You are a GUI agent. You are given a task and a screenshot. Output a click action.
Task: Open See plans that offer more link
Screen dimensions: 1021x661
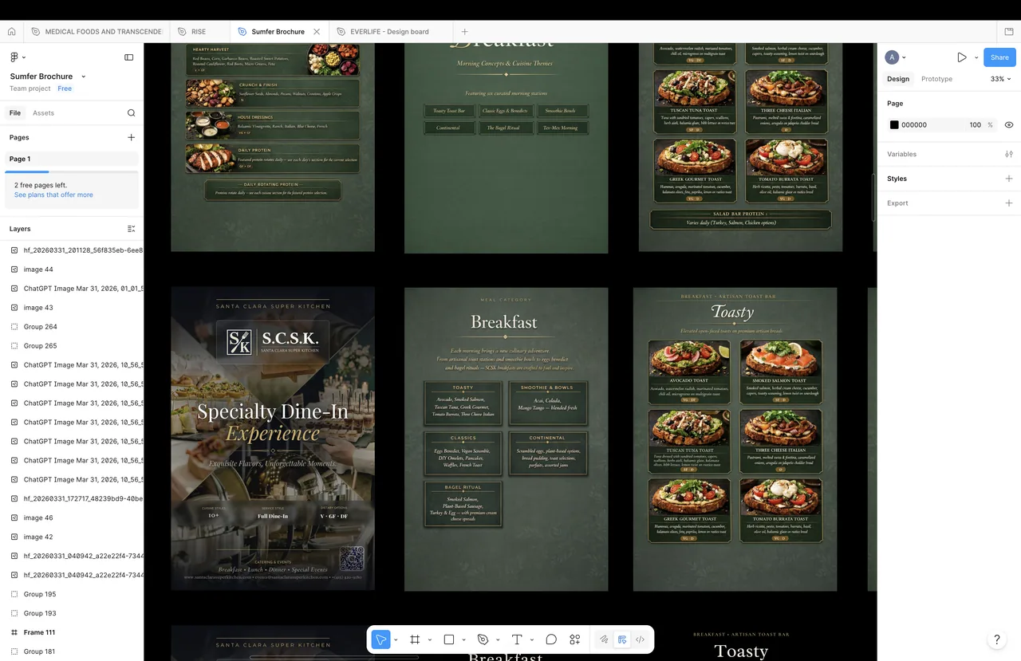[53, 195]
